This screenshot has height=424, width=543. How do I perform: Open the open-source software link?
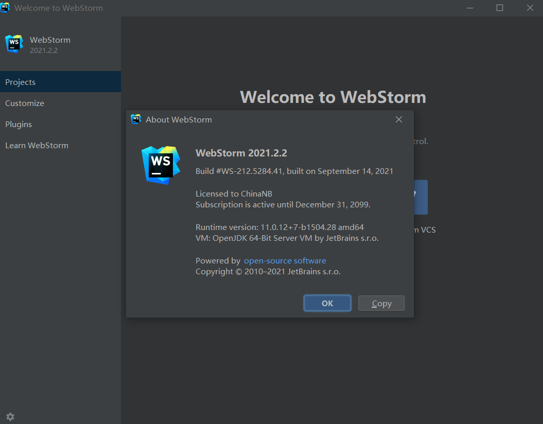(285, 261)
